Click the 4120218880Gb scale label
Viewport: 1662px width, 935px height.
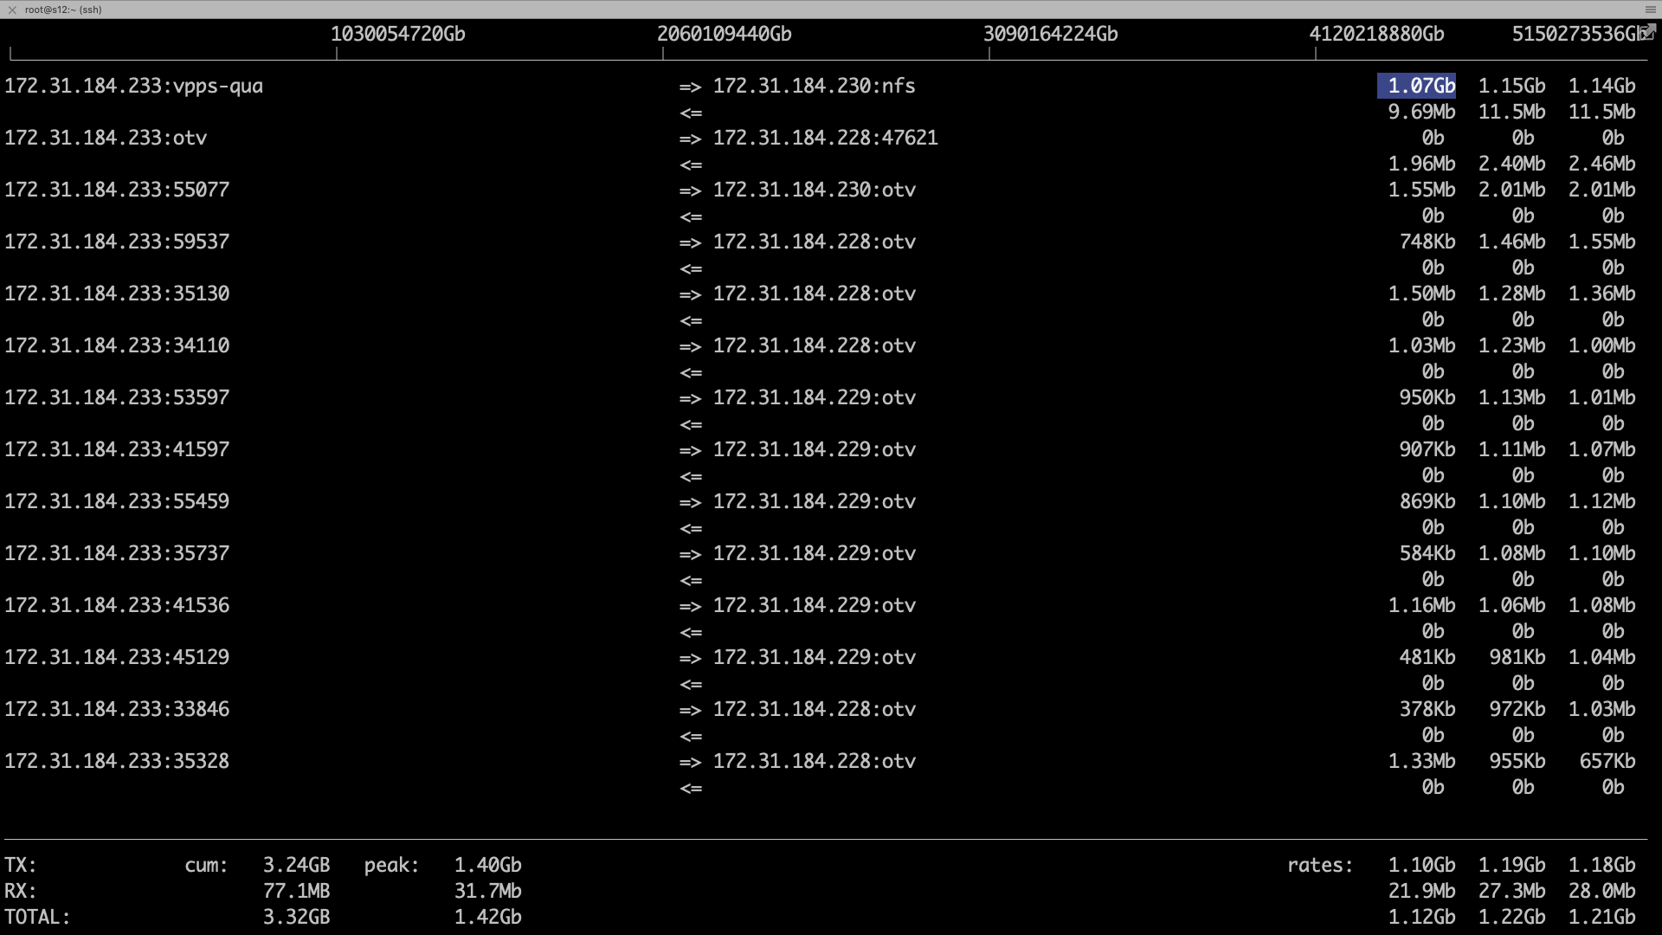click(x=1377, y=34)
